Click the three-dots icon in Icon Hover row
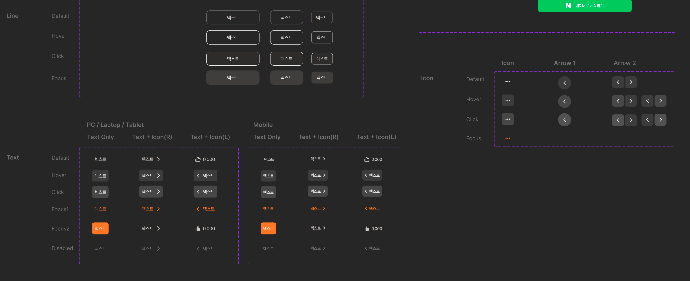Image resolution: width=690 pixels, height=281 pixels. (508, 100)
